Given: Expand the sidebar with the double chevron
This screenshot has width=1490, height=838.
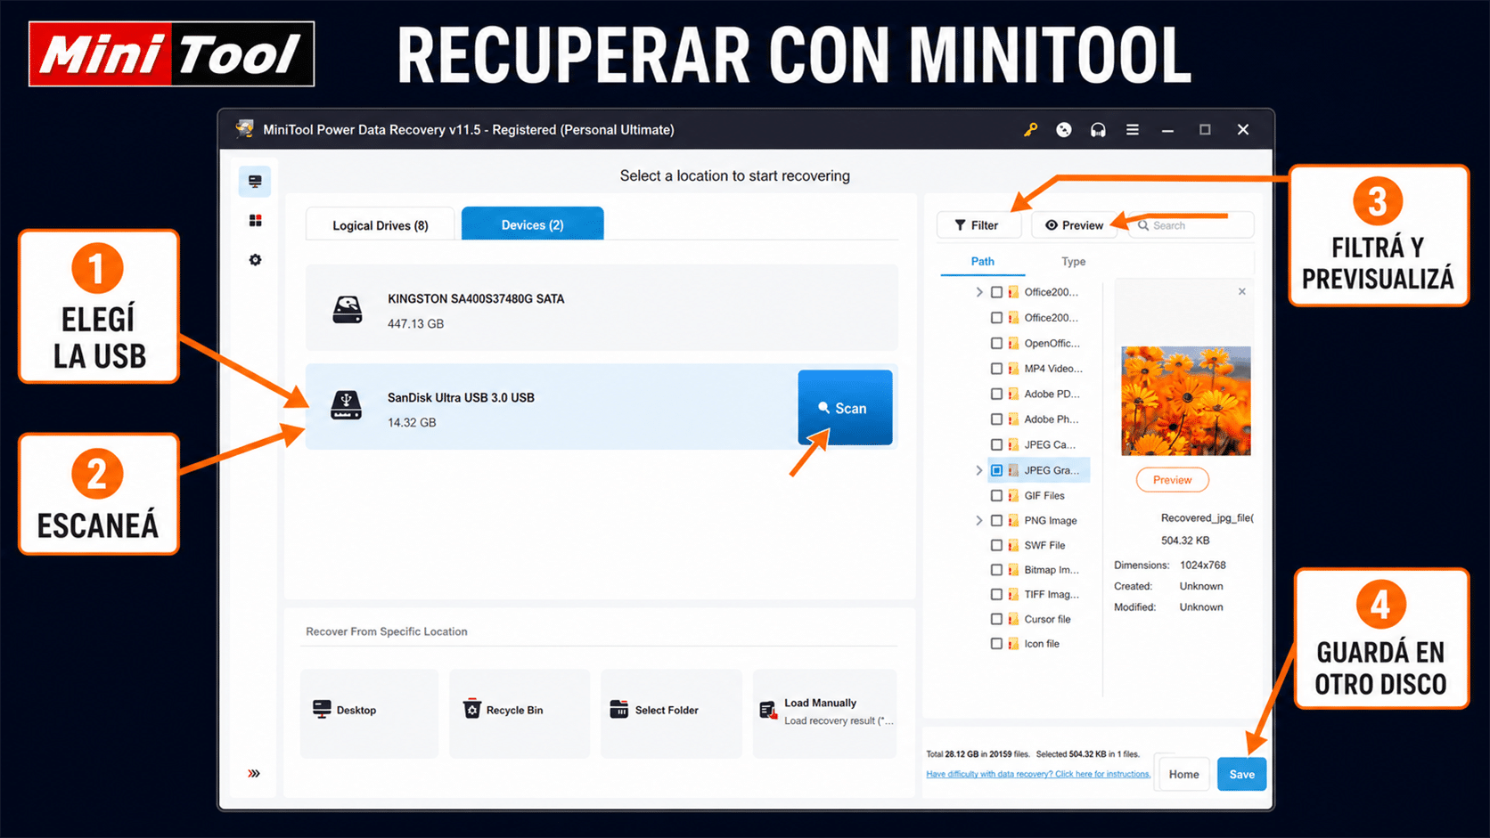Looking at the screenshot, I should 254,773.
